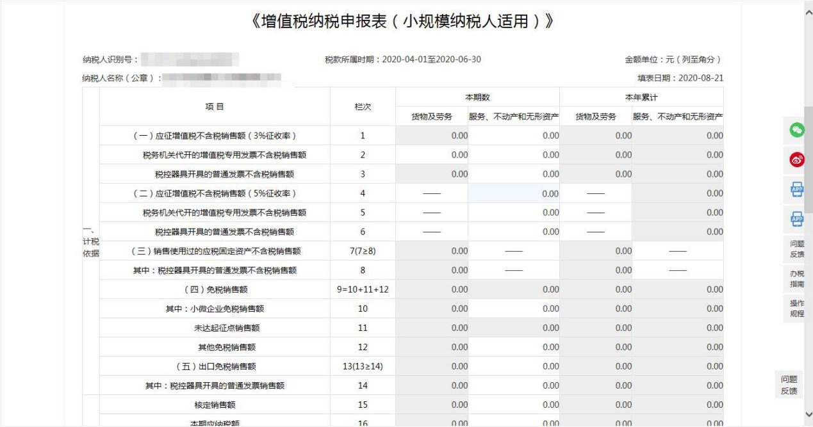Select row 12 current-period 服务、不动产和无形资产 cell
The image size is (813, 427).
(514, 347)
